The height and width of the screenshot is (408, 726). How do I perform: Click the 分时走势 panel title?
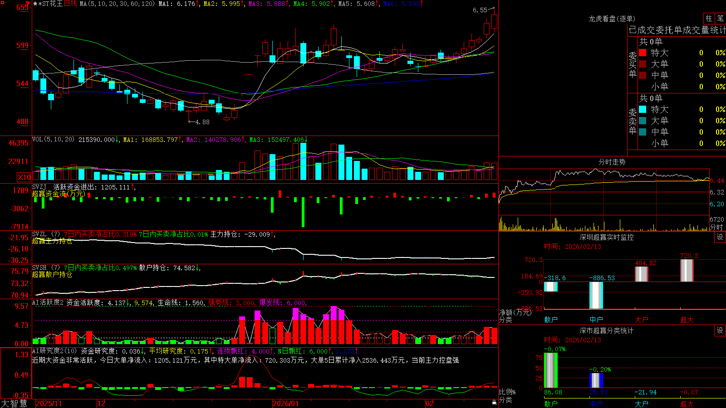612,162
